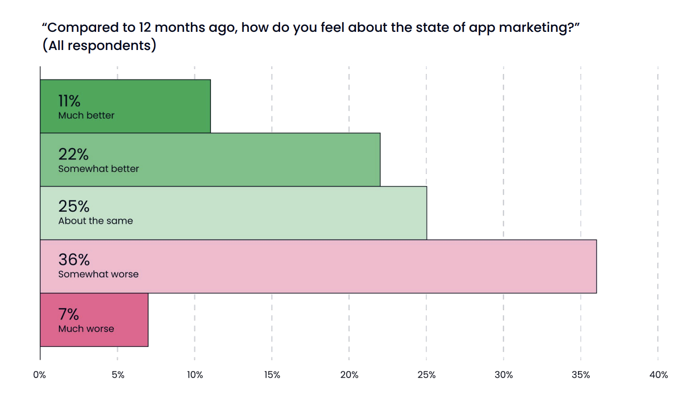Select the 40% x-axis tick label
681x395 pixels.
658,375
